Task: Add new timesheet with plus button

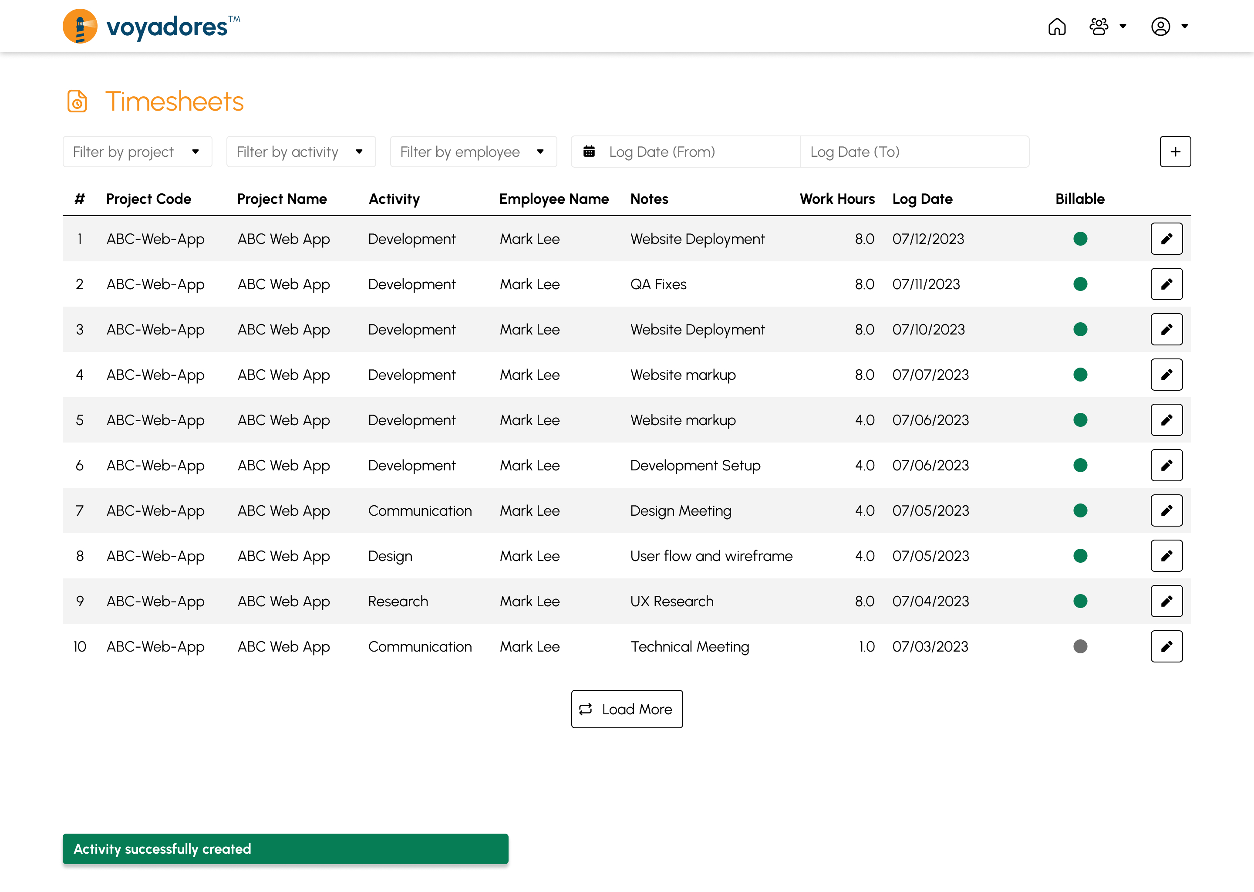Action: point(1175,152)
